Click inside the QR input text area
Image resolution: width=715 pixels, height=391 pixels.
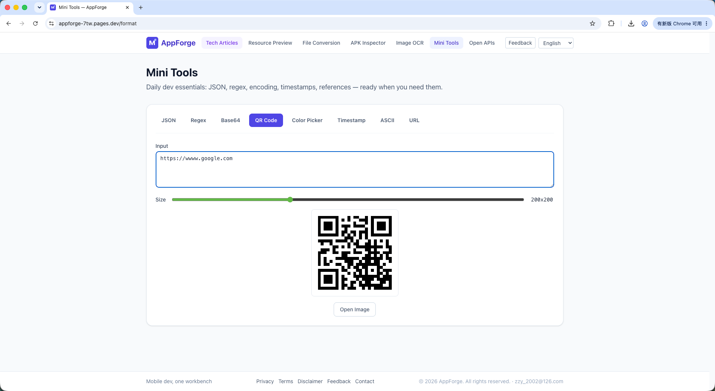[355, 169]
